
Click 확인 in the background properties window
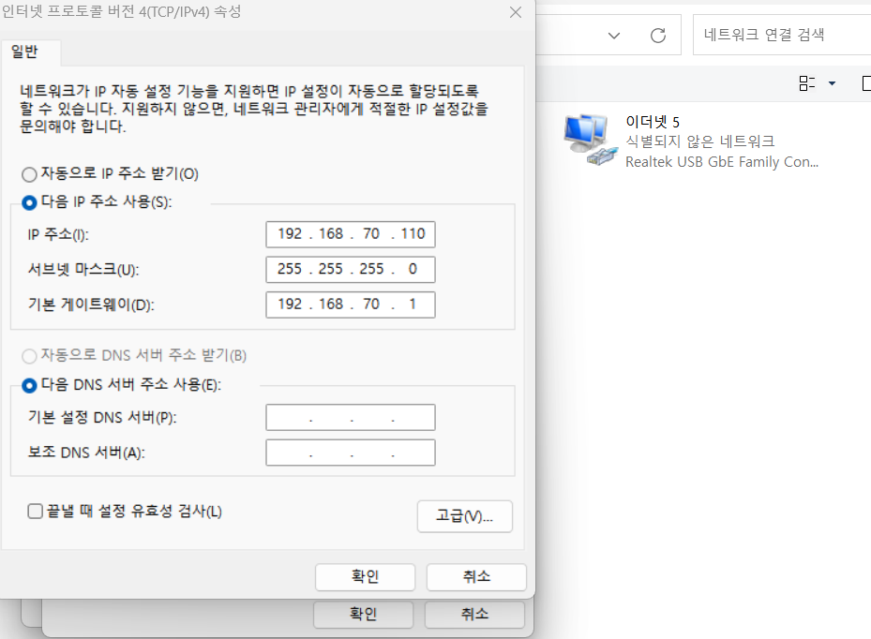363,614
